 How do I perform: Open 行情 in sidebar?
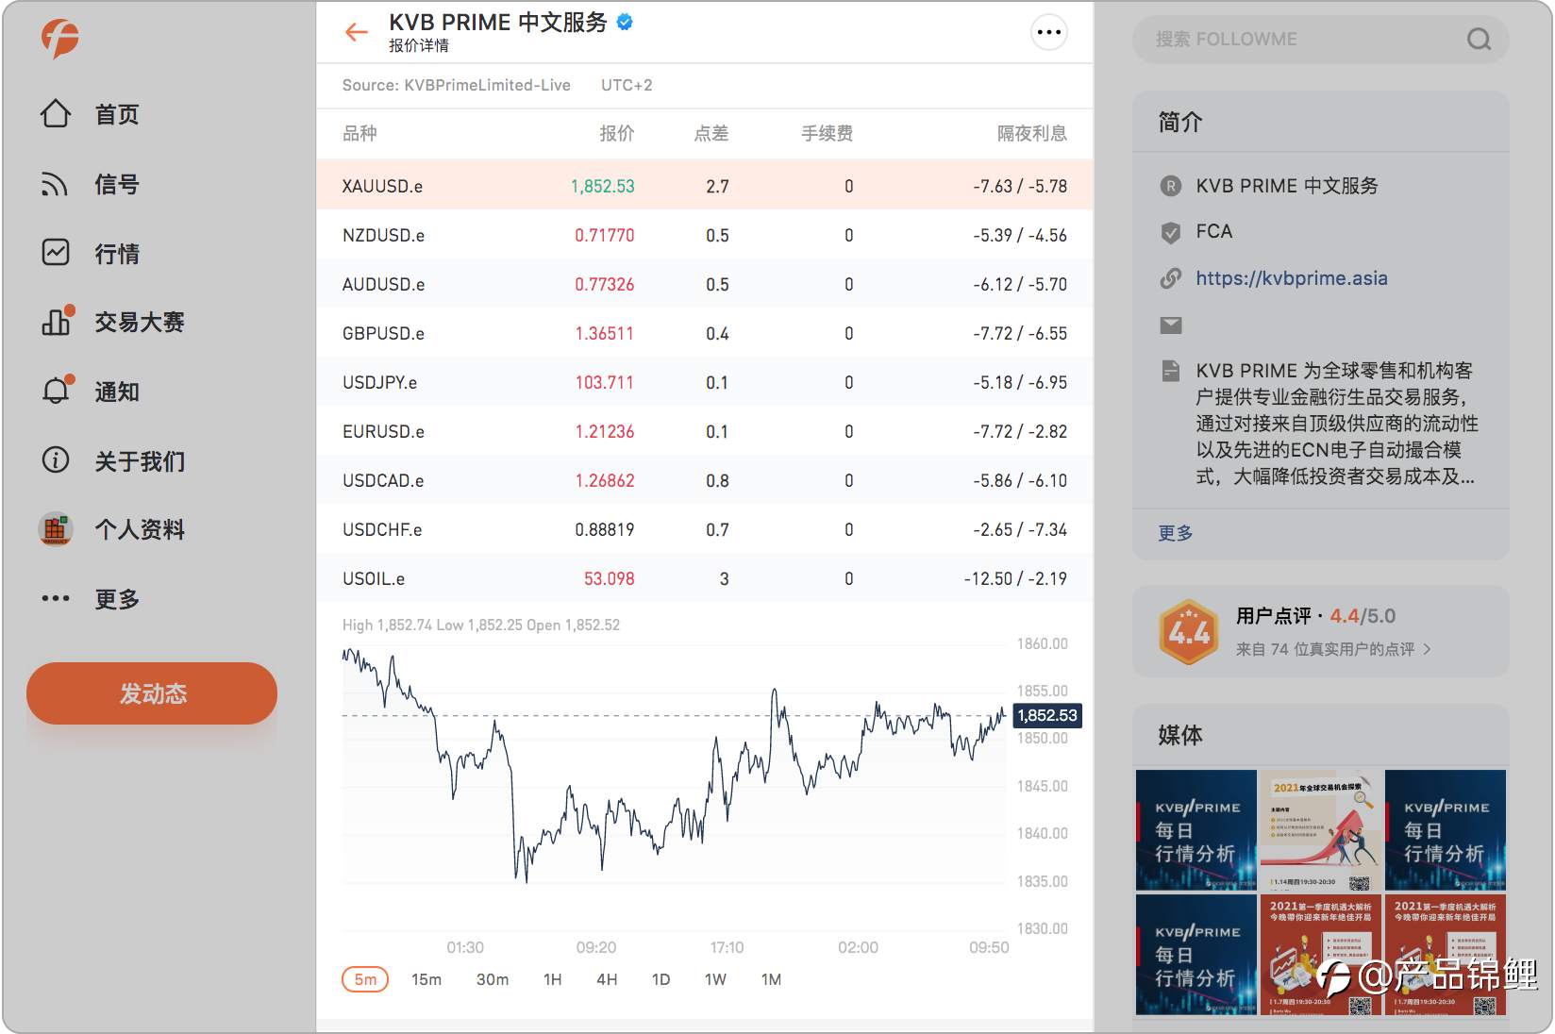coord(117,253)
